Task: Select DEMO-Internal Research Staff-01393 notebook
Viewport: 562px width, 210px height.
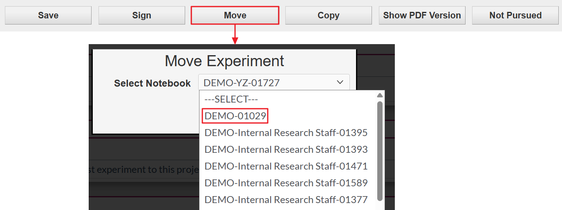Action: pyautogui.click(x=286, y=150)
